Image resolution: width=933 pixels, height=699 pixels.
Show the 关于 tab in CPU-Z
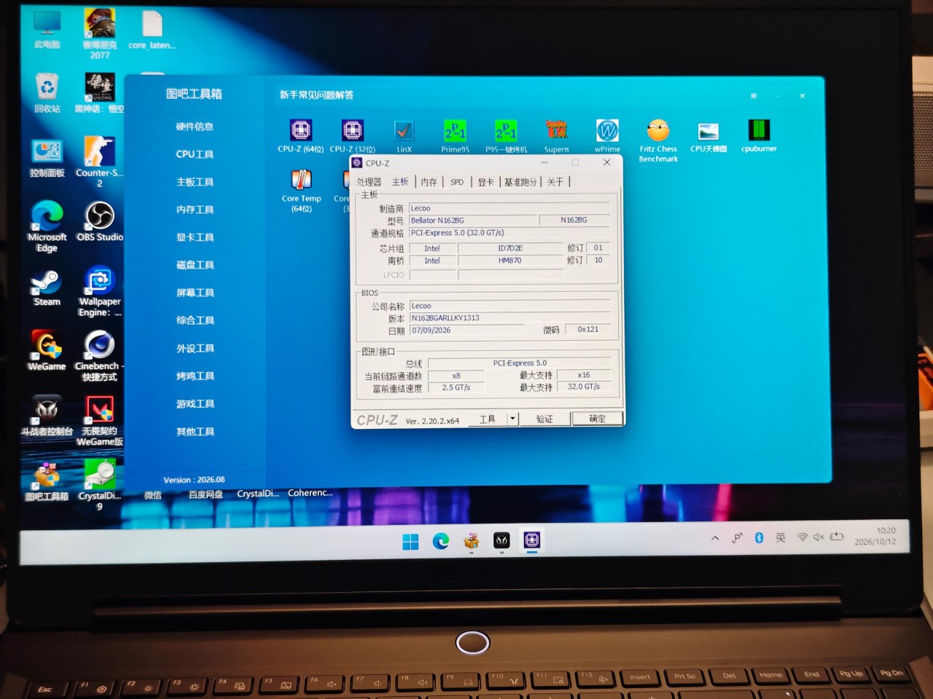pos(555,182)
